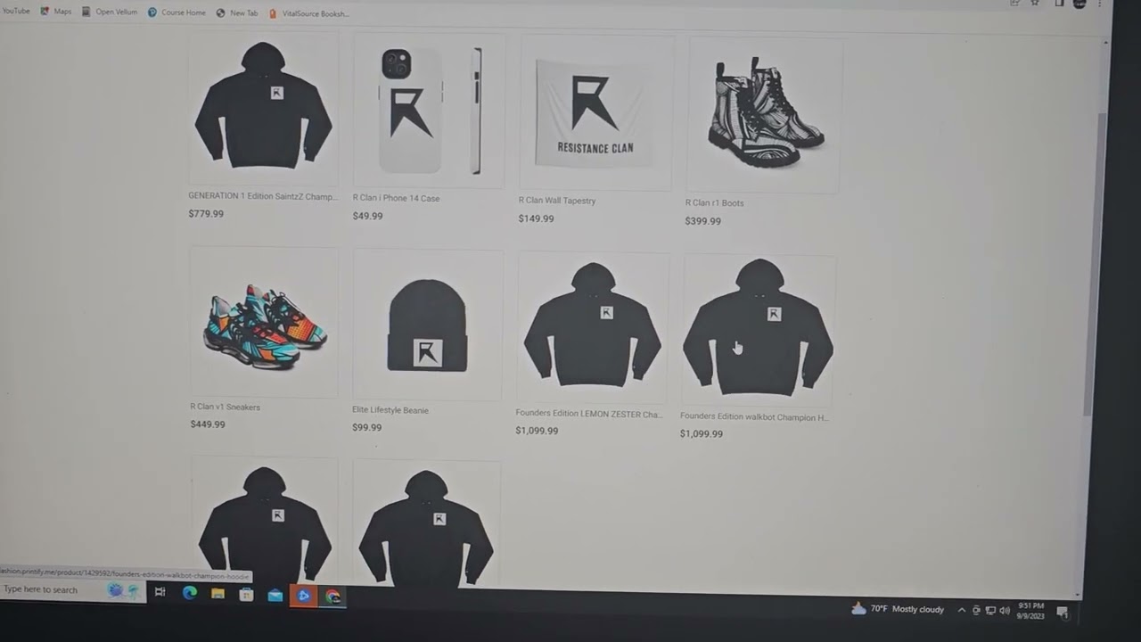The image size is (1141, 642).
Task: Open the VitalSource Bookshelf bookmark
Action: click(309, 13)
